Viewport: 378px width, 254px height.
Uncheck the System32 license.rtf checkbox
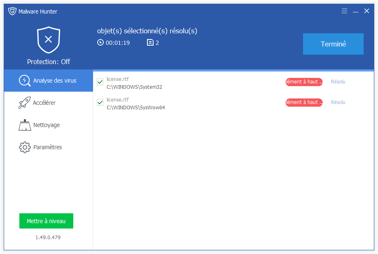pyautogui.click(x=100, y=82)
